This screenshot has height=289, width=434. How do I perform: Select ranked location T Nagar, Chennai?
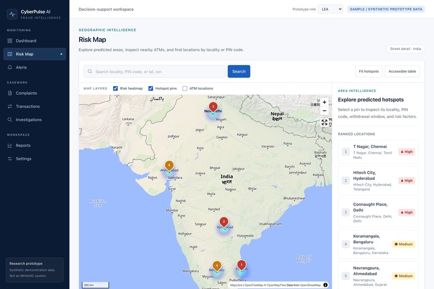378,152
